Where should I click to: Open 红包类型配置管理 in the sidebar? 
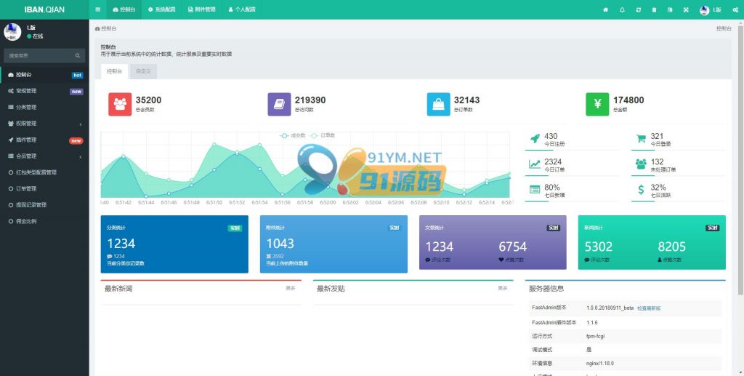[x=44, y=172]
